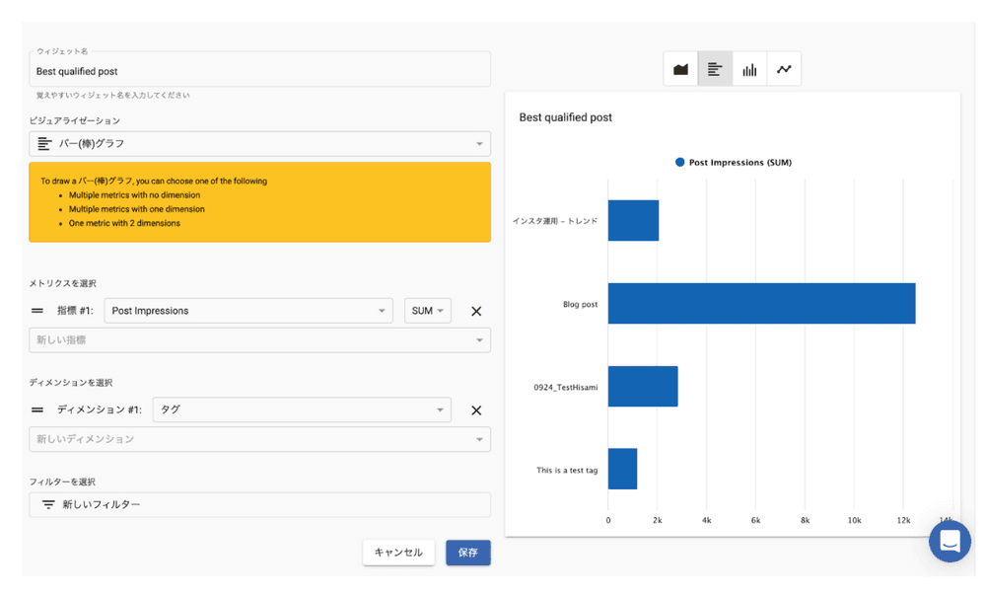Select vertical column chart icon
The height and width of the screenshot is (594, 986).
[x=749, y=70]
